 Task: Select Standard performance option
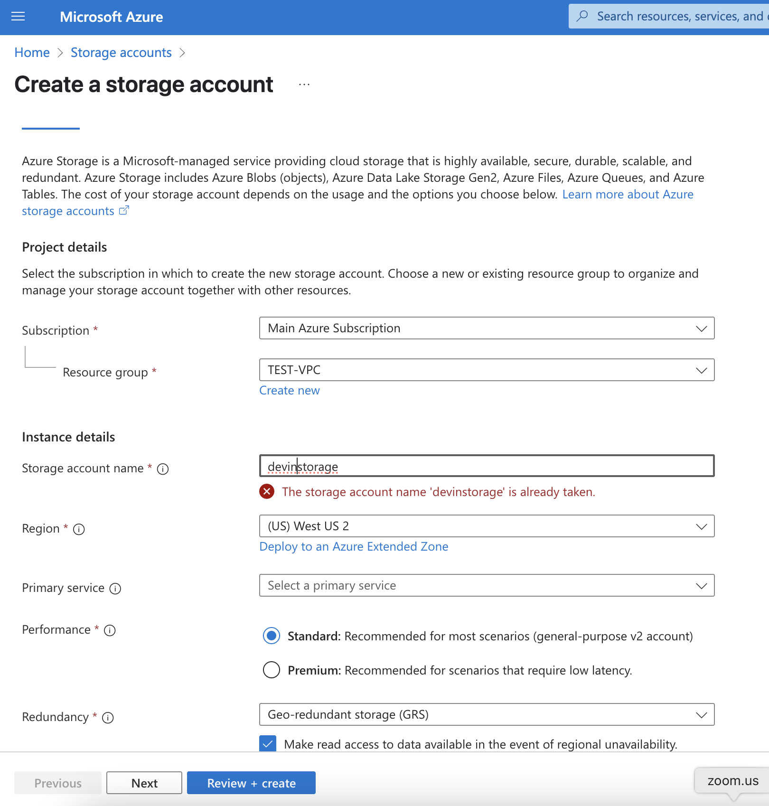pyautogui.click(x=272, y=636)
